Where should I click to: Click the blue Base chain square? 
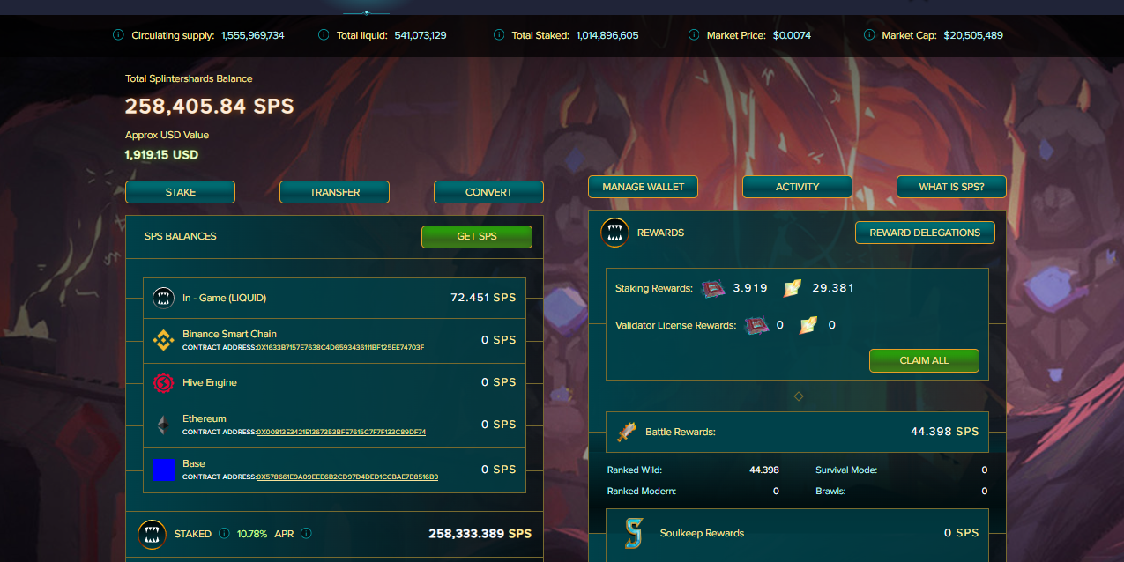tap(163, 470)
